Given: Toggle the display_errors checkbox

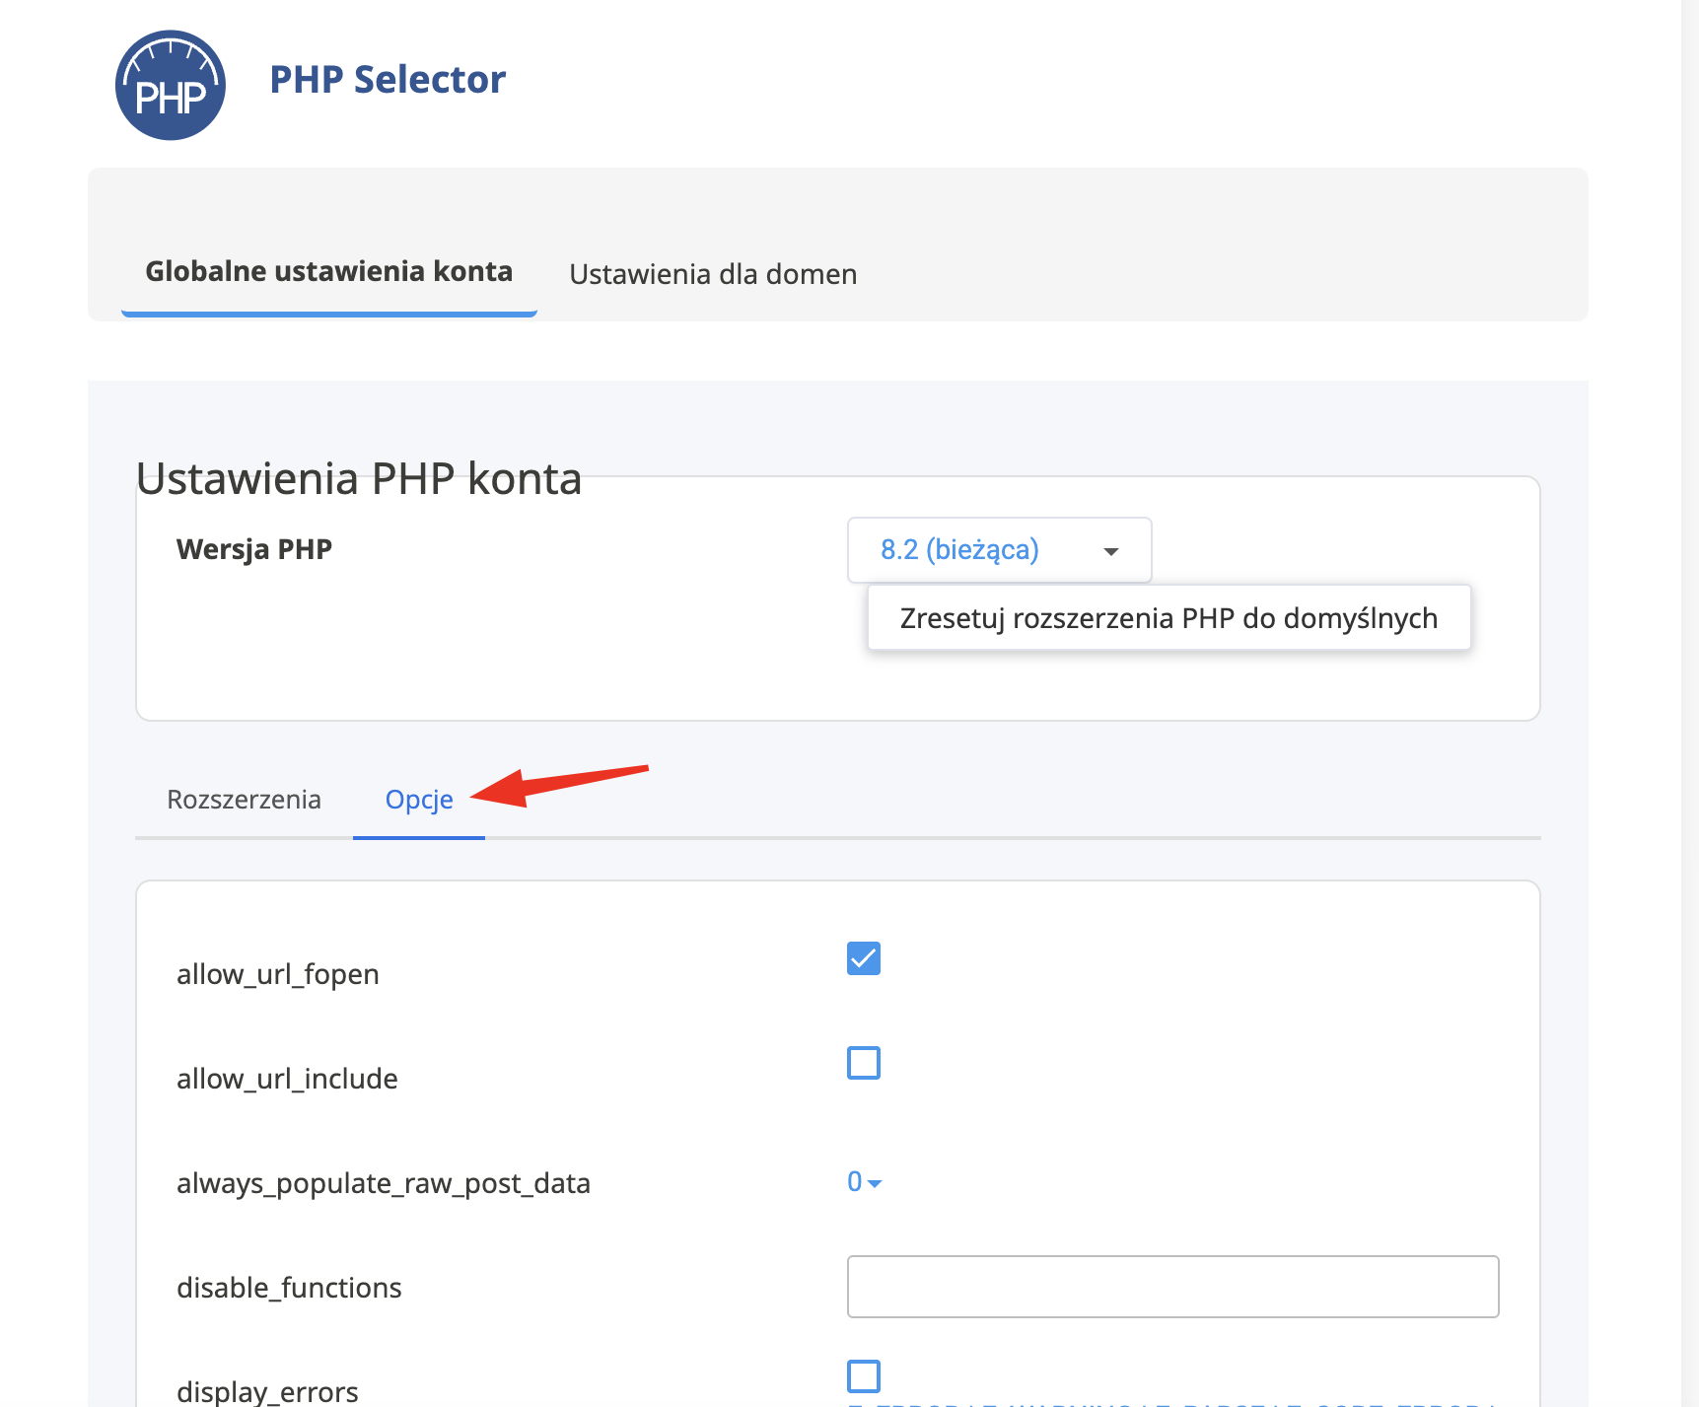Looking at the screenshot, I should 864,1375.
